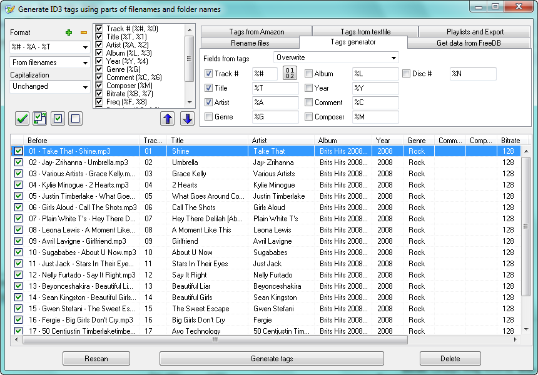Click the deselect all empty box icon

[75, 119]
